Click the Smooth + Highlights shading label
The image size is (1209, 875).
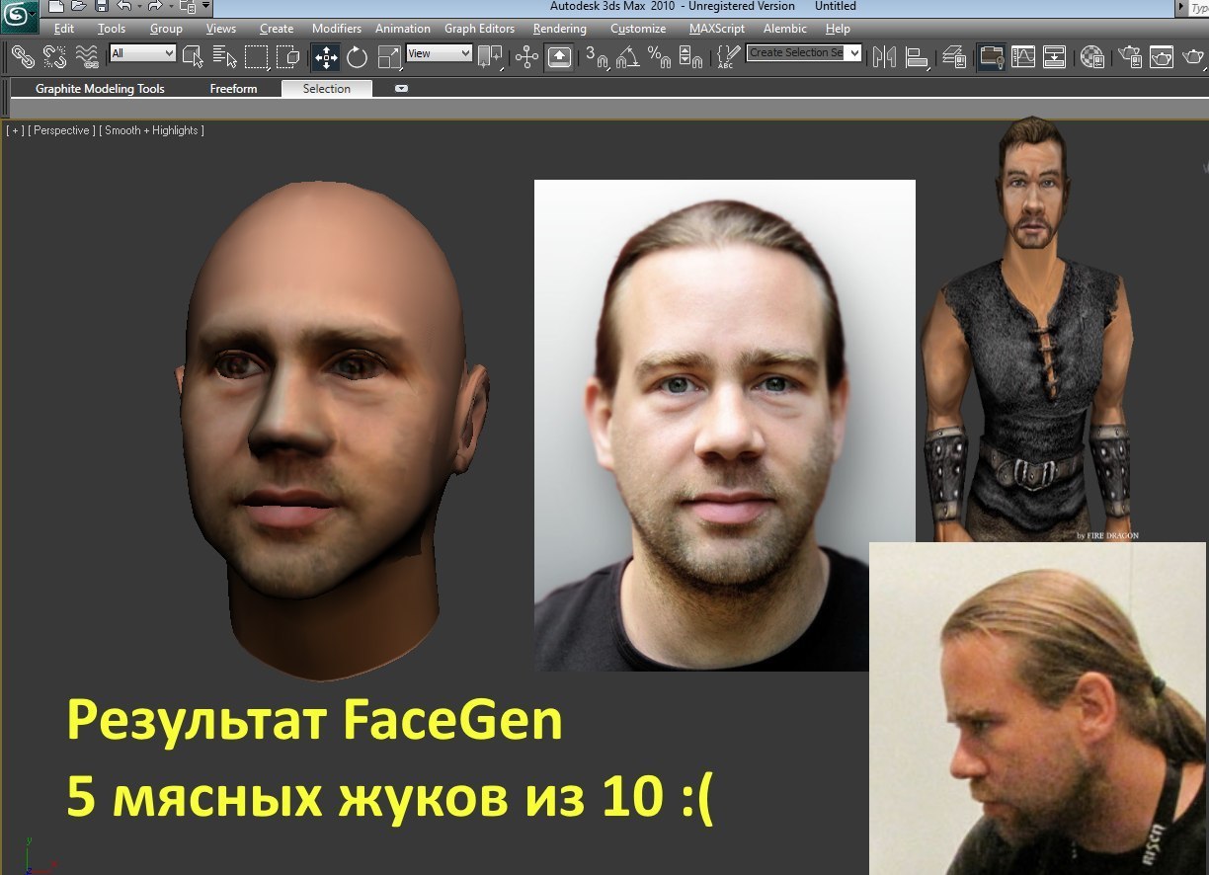[x=152, y=130]
